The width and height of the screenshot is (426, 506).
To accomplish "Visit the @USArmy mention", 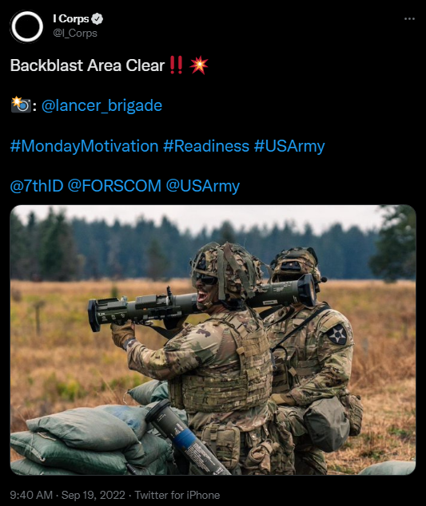I will [x=203, y=186].
